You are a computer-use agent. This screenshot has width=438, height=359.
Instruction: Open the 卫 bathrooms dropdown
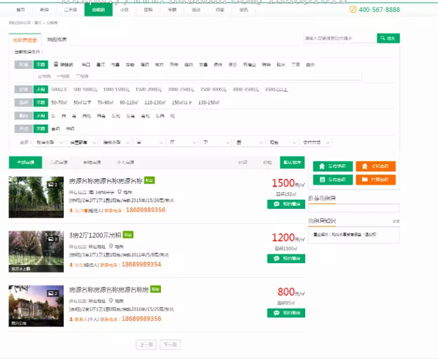click(216, 142)
